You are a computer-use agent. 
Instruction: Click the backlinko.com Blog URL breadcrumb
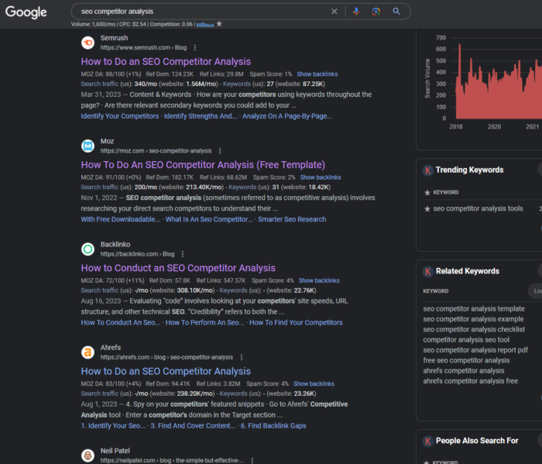pyautogui.click(x=137, y=254)
